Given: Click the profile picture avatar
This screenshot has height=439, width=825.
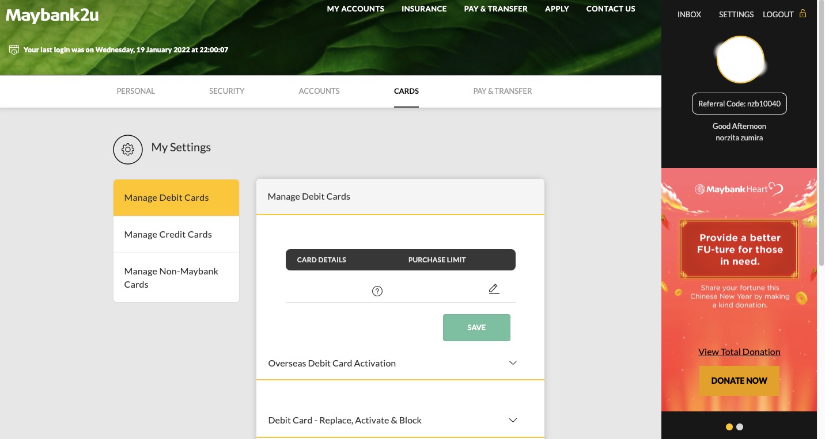Looking at the screenshot, I should pos(740,60).
